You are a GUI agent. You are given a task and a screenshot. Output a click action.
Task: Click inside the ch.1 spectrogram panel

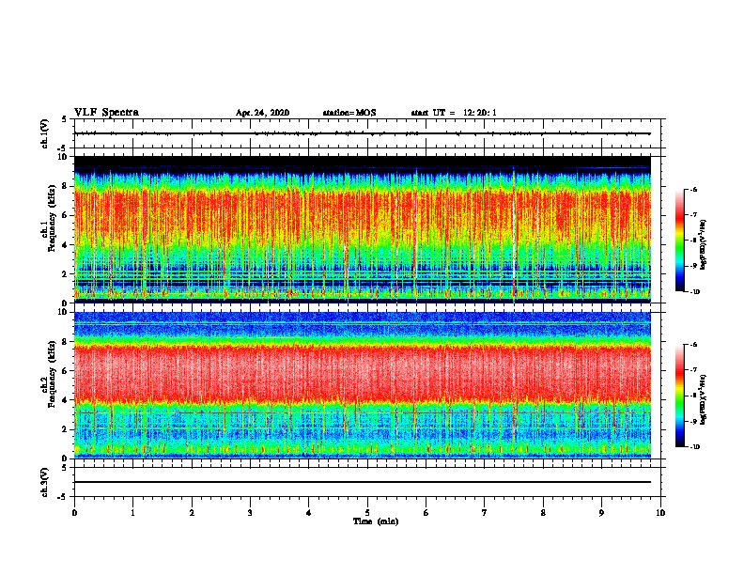[362, 229]
